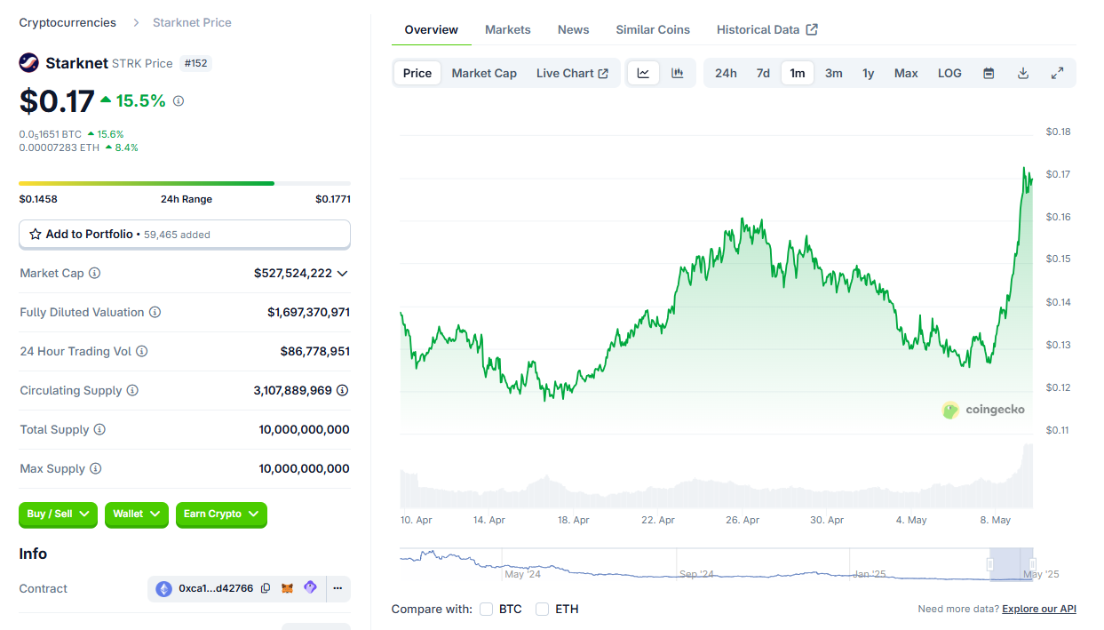Go to Cryptocurrencies breadcrumb link
Image resolution: width=1104 pixels, height=630 pixels.
[x=68, y=22]
